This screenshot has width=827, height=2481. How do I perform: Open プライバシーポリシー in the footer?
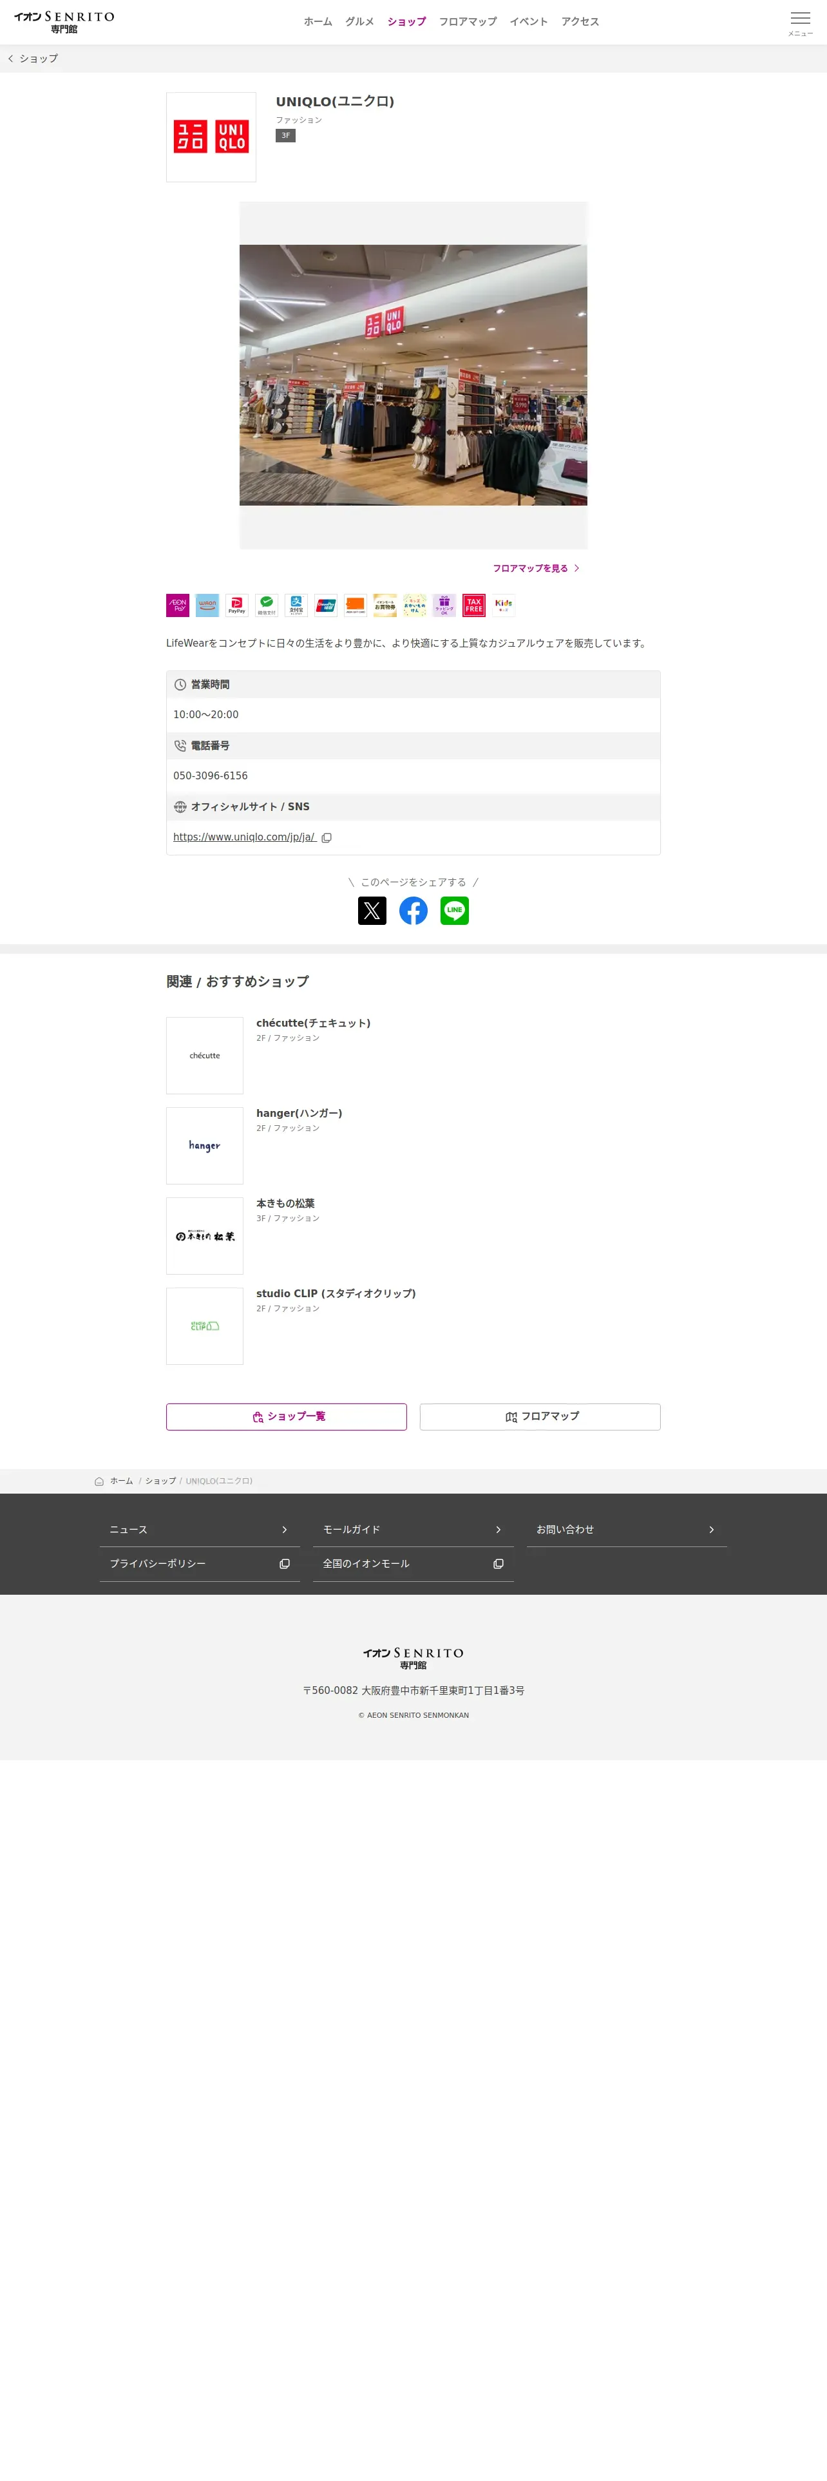199,1564
